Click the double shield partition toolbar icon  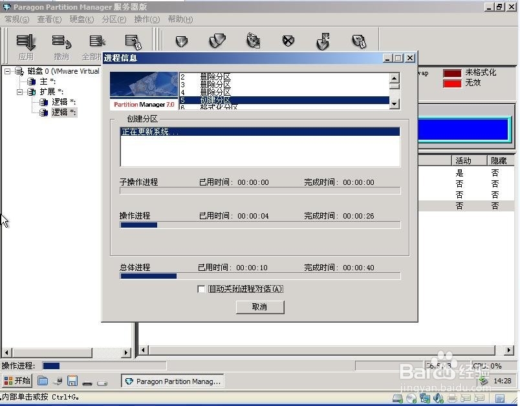point(217,41)
